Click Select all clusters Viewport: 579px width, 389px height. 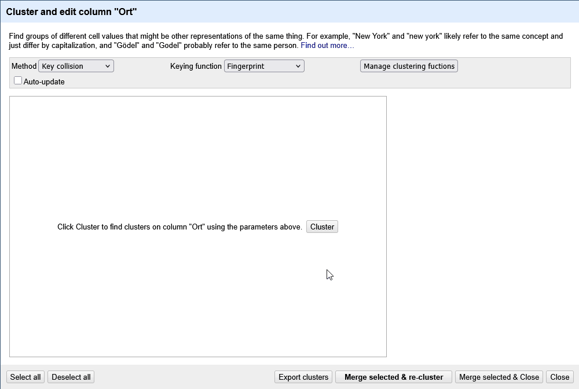(25, 376)
